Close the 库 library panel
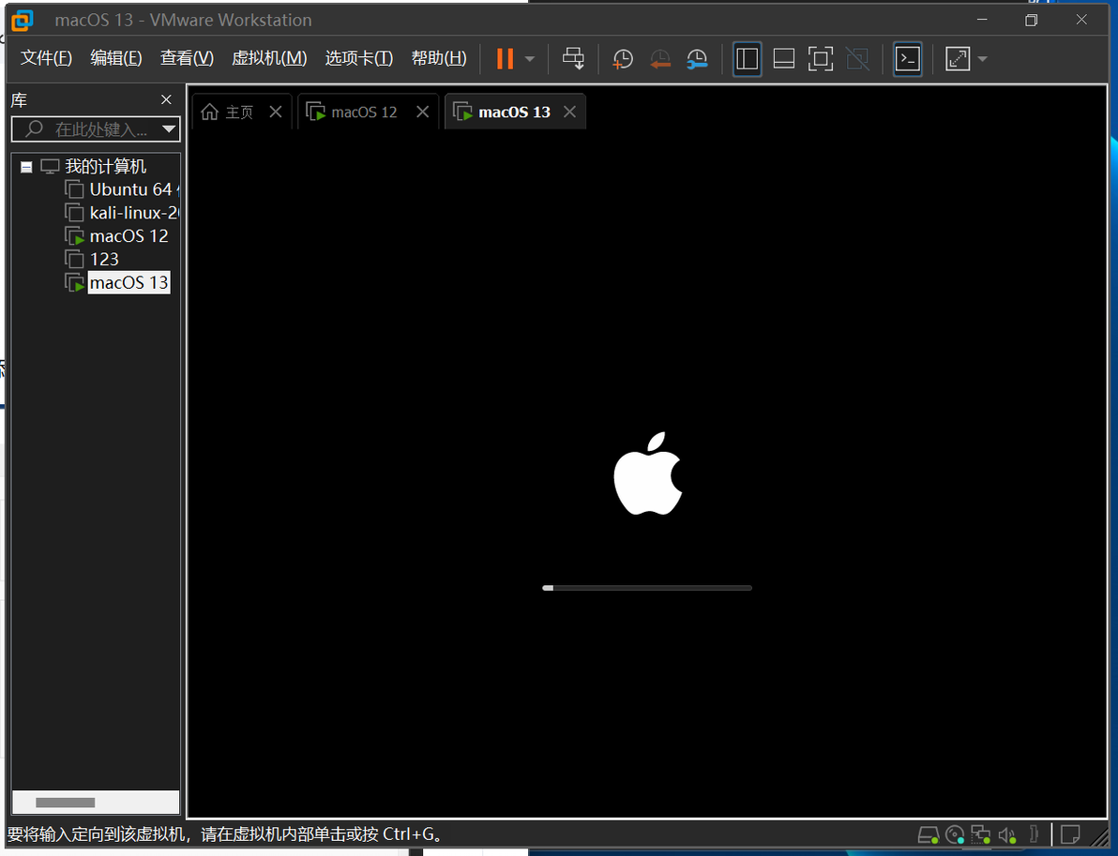The image size is (1118, 856). [166, 99]
